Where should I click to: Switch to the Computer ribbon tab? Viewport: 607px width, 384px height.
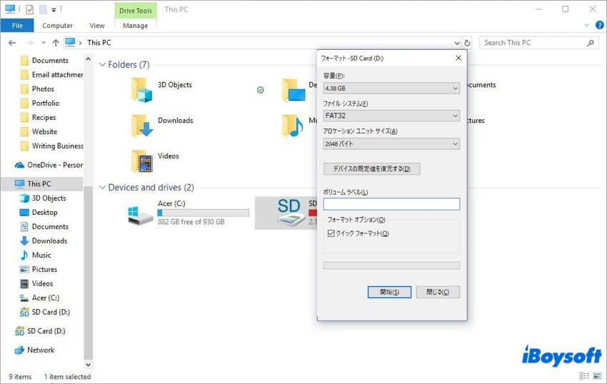pos(57,26)
